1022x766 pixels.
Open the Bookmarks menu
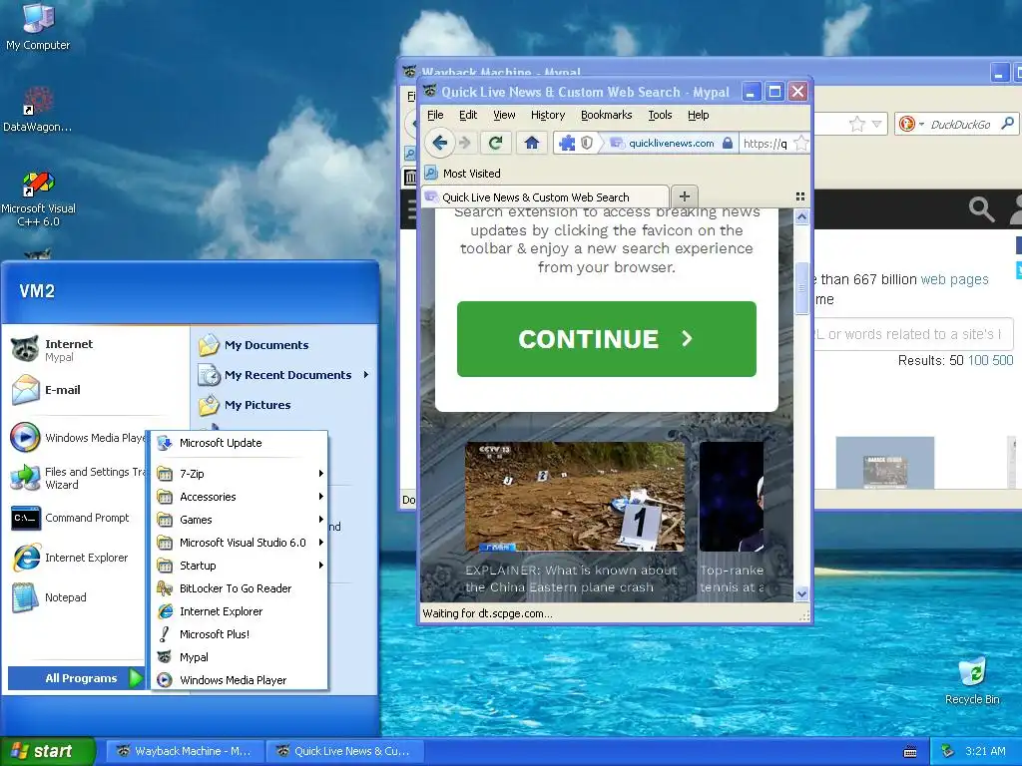click(606, 115)
